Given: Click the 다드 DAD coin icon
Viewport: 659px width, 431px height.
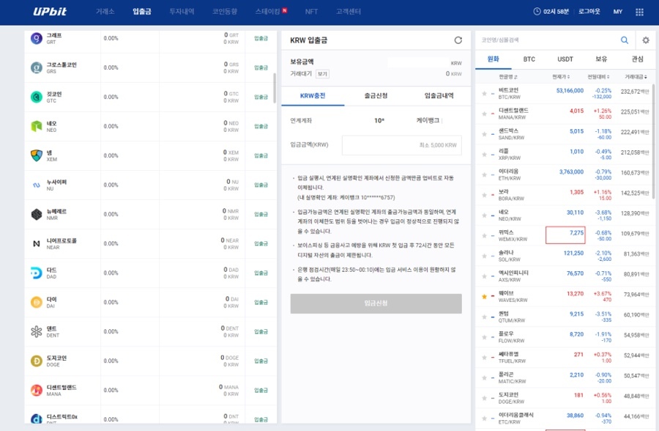Looking at the screenshot, I should (37, 273).
